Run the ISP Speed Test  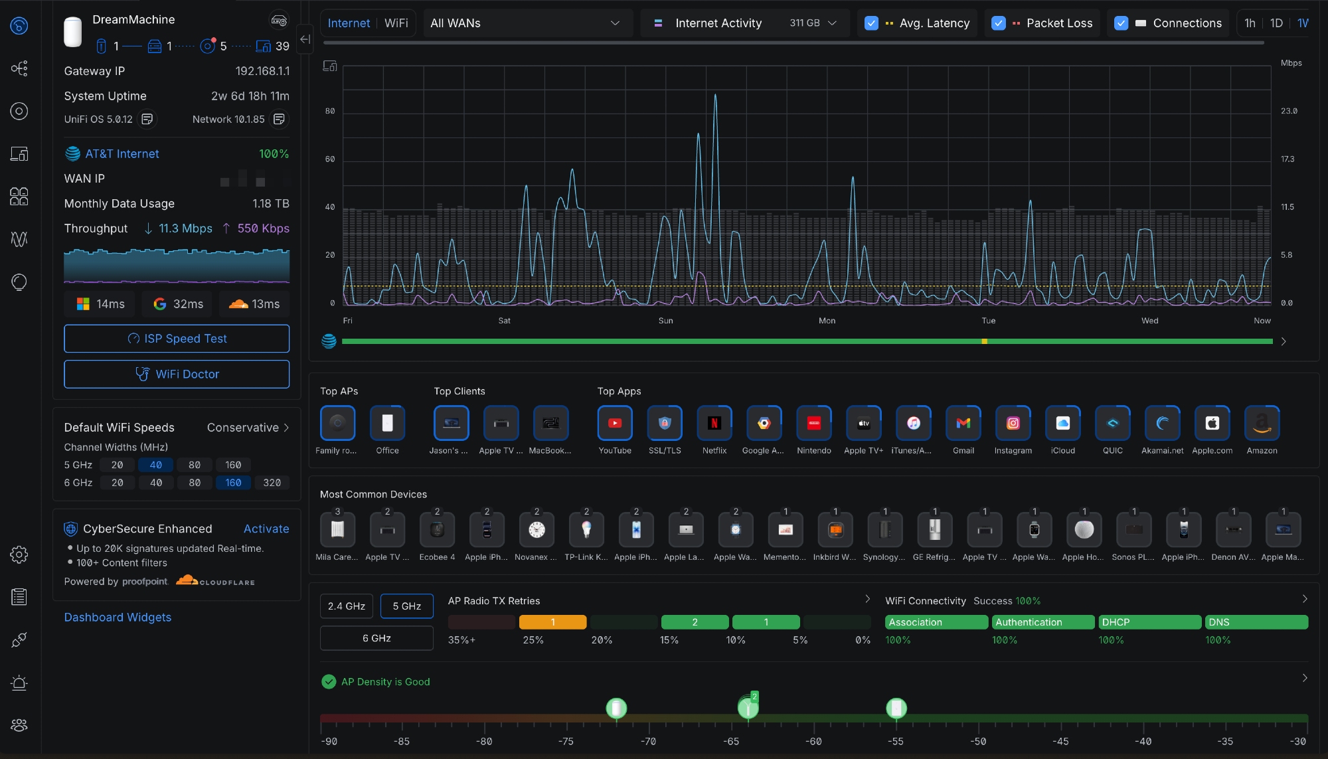tap(177, 339)
